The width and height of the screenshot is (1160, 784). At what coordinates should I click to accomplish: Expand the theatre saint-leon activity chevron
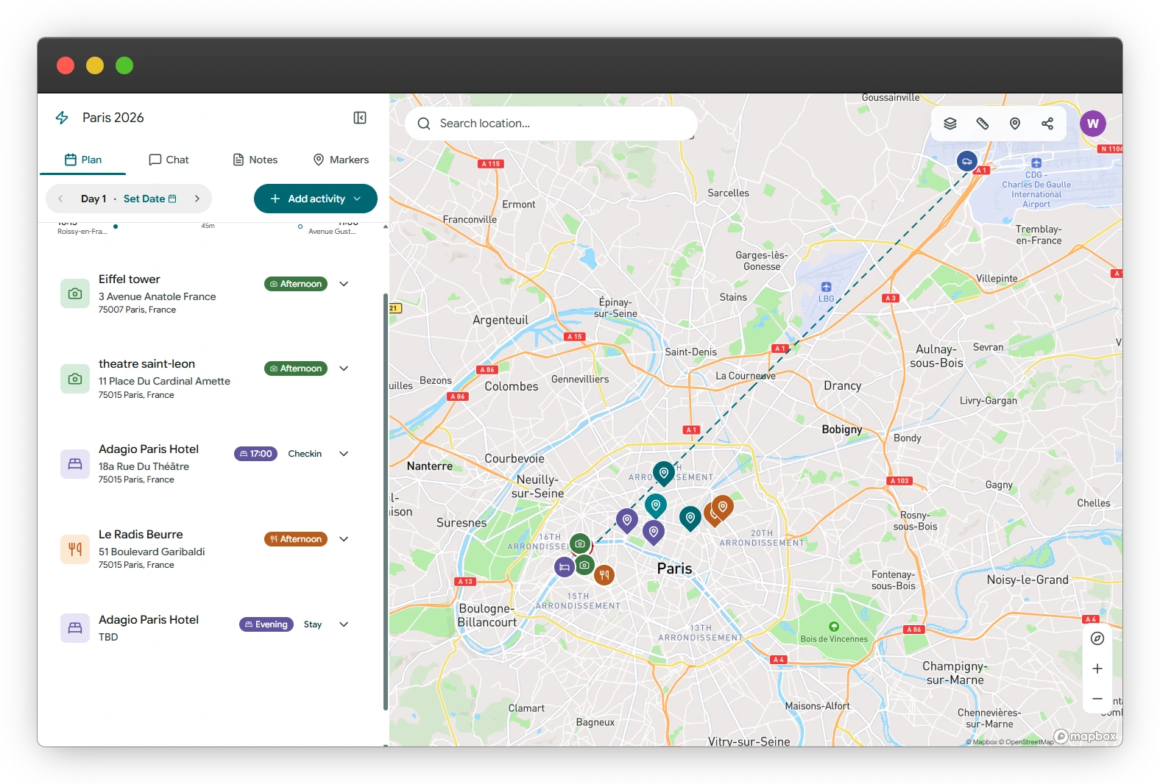pos(344,368)
